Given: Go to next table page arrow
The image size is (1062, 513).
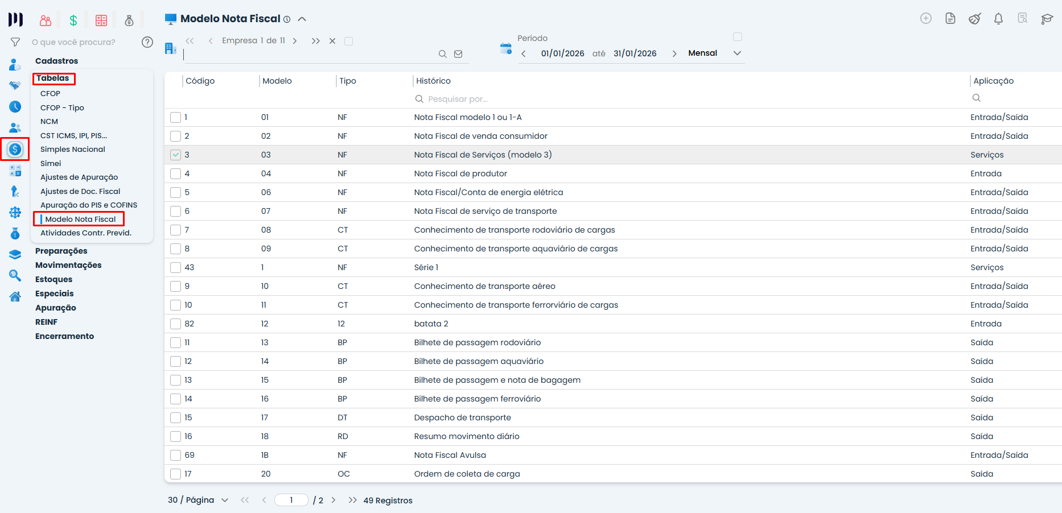Looking at the screenshot, I should pyautogui.click(x=334, y=500).
